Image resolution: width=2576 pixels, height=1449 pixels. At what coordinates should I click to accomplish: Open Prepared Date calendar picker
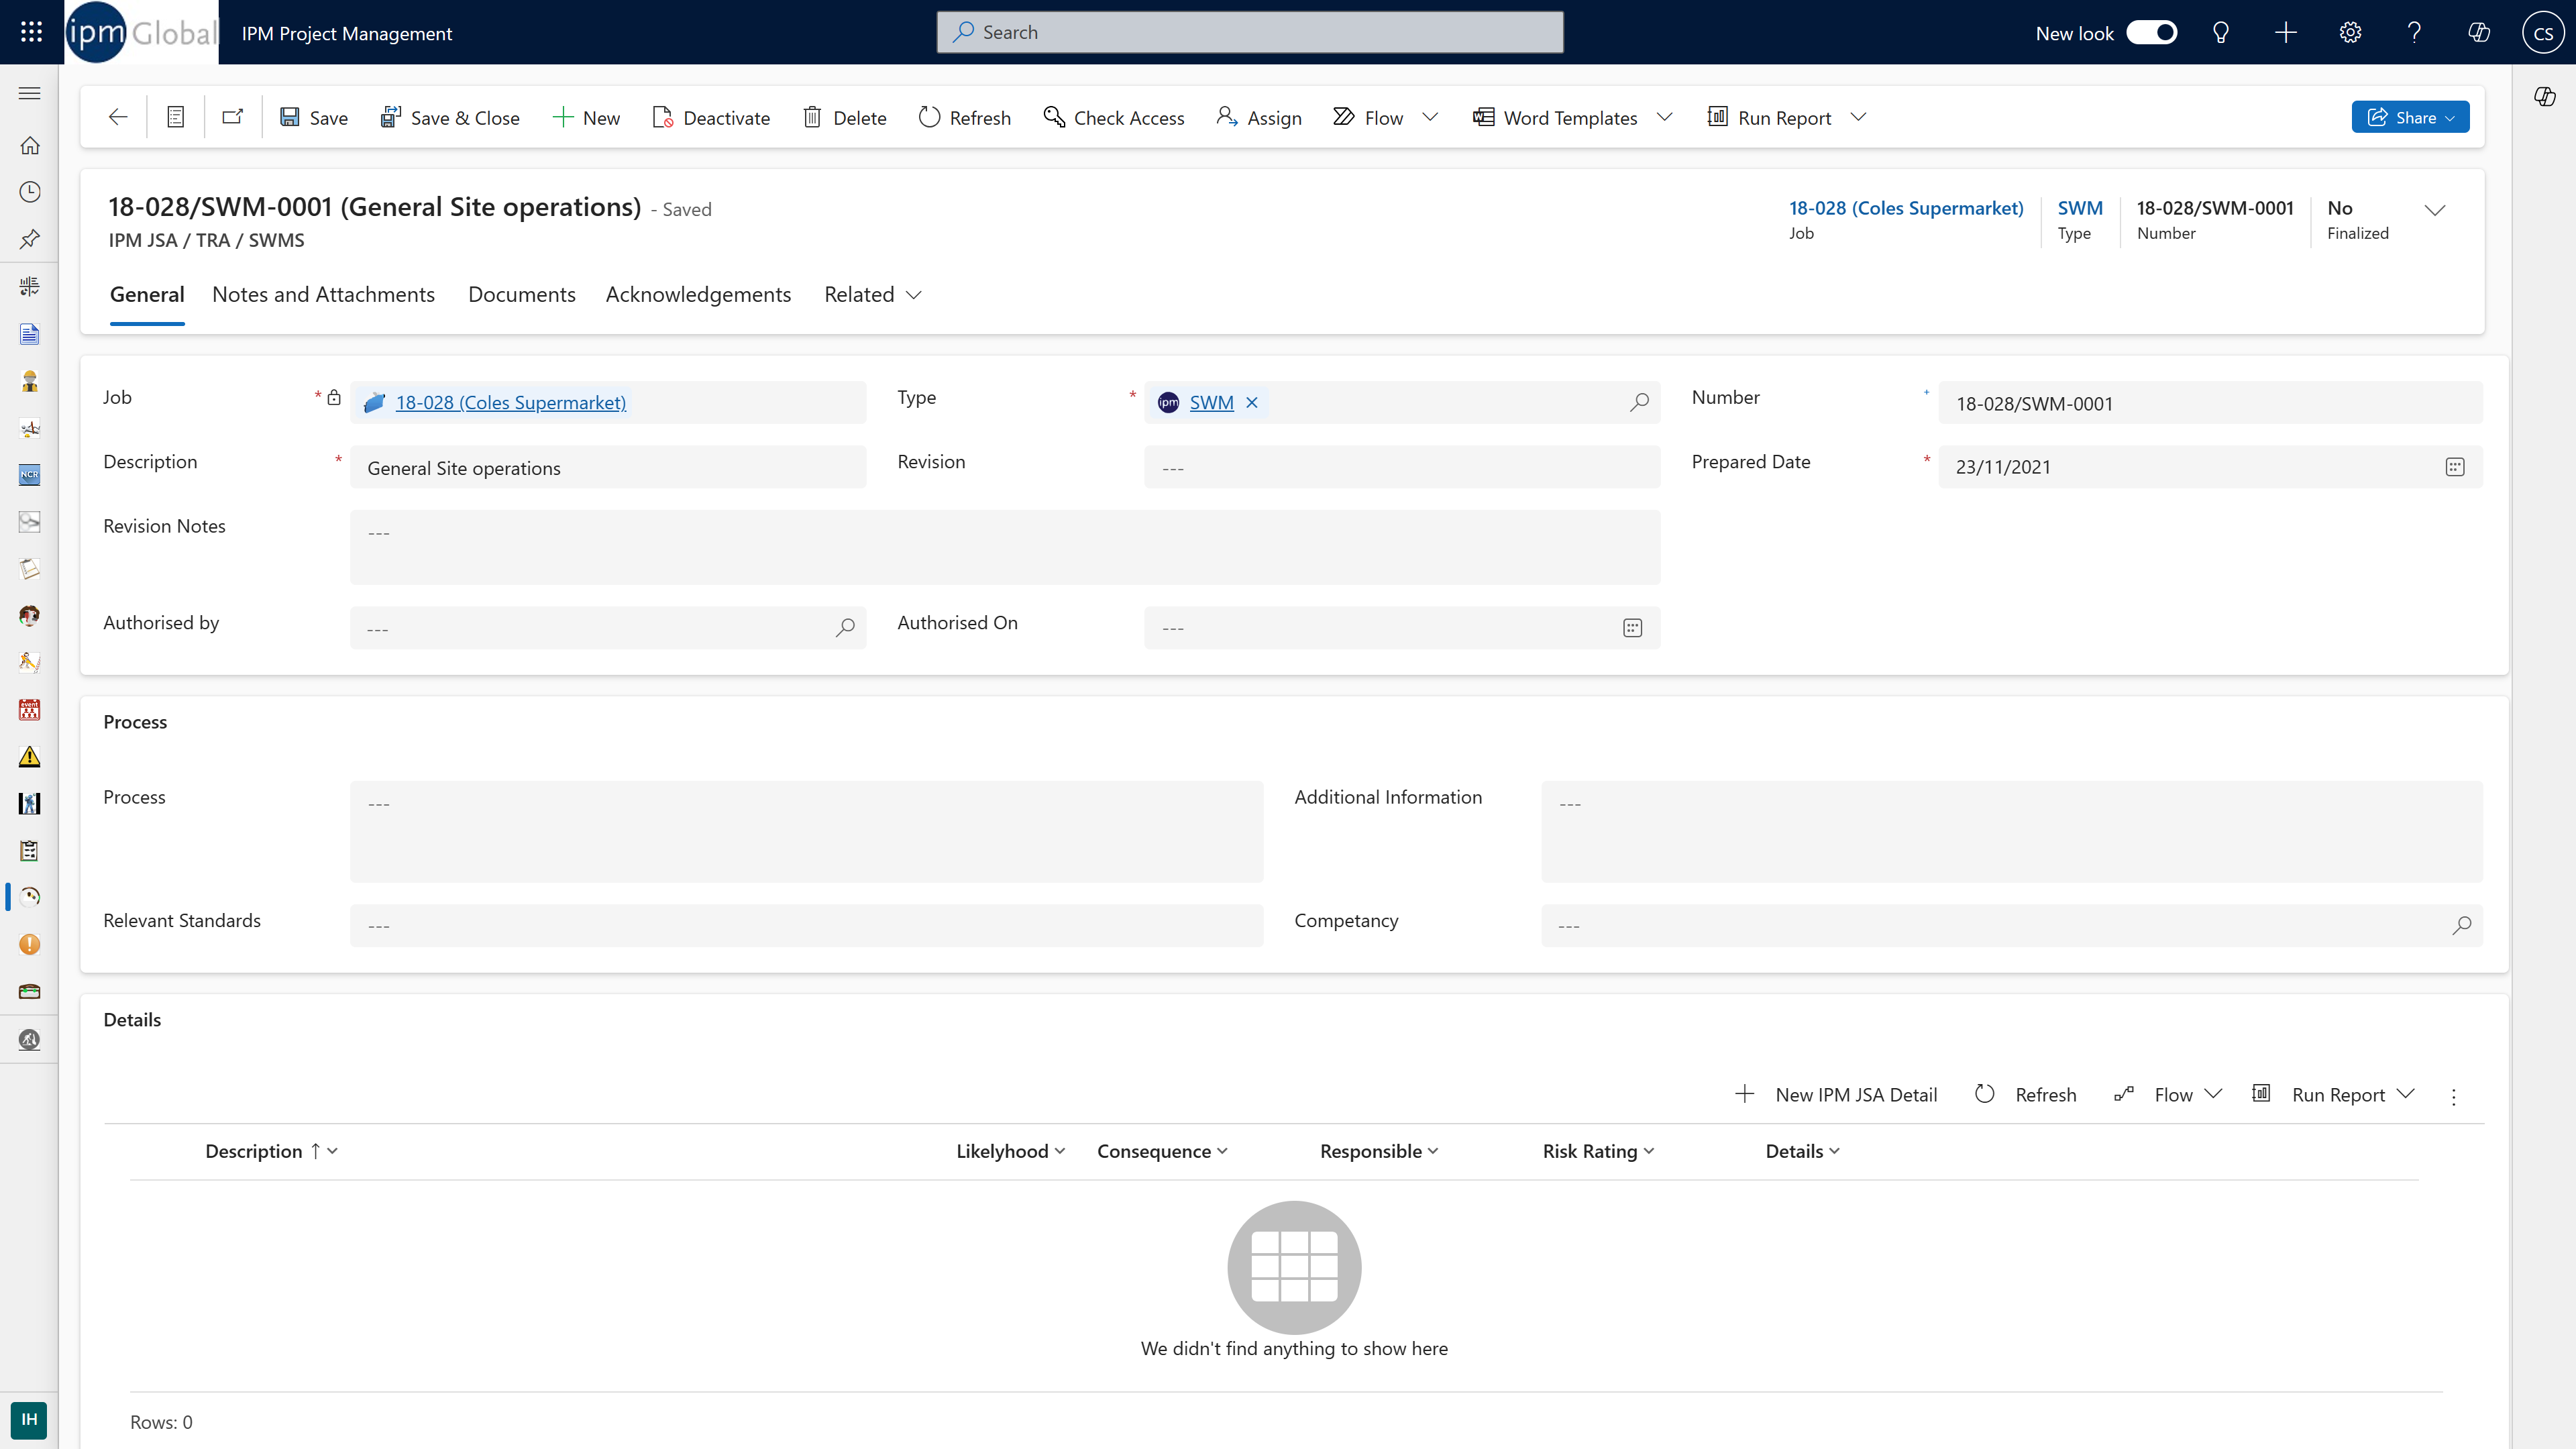[2454, 467]
